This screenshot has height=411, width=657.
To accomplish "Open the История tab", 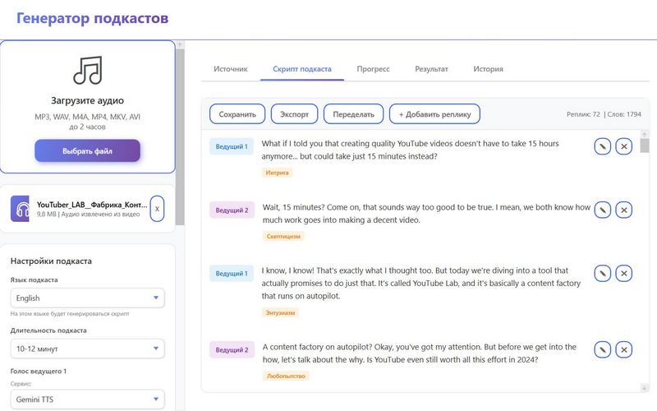I will [x=488, y=69].
